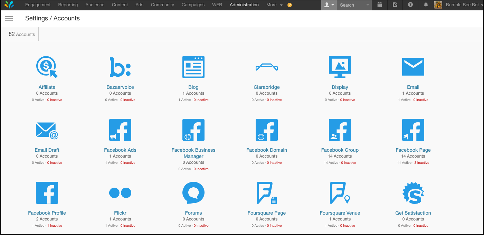Open the user-type search scope dropdown
Image resolution: width=484 pixels, height=235 pixels.
click(x=329, y=5)
